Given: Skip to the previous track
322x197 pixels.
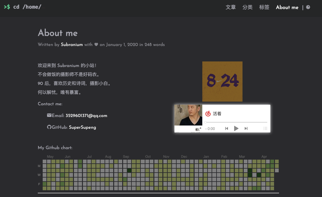Looking at the screenshot, I should (226, 128).
